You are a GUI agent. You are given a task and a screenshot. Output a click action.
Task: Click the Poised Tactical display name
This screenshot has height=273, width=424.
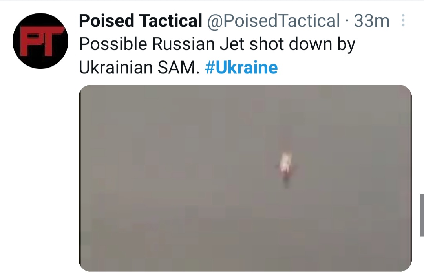tap(140, 20)
